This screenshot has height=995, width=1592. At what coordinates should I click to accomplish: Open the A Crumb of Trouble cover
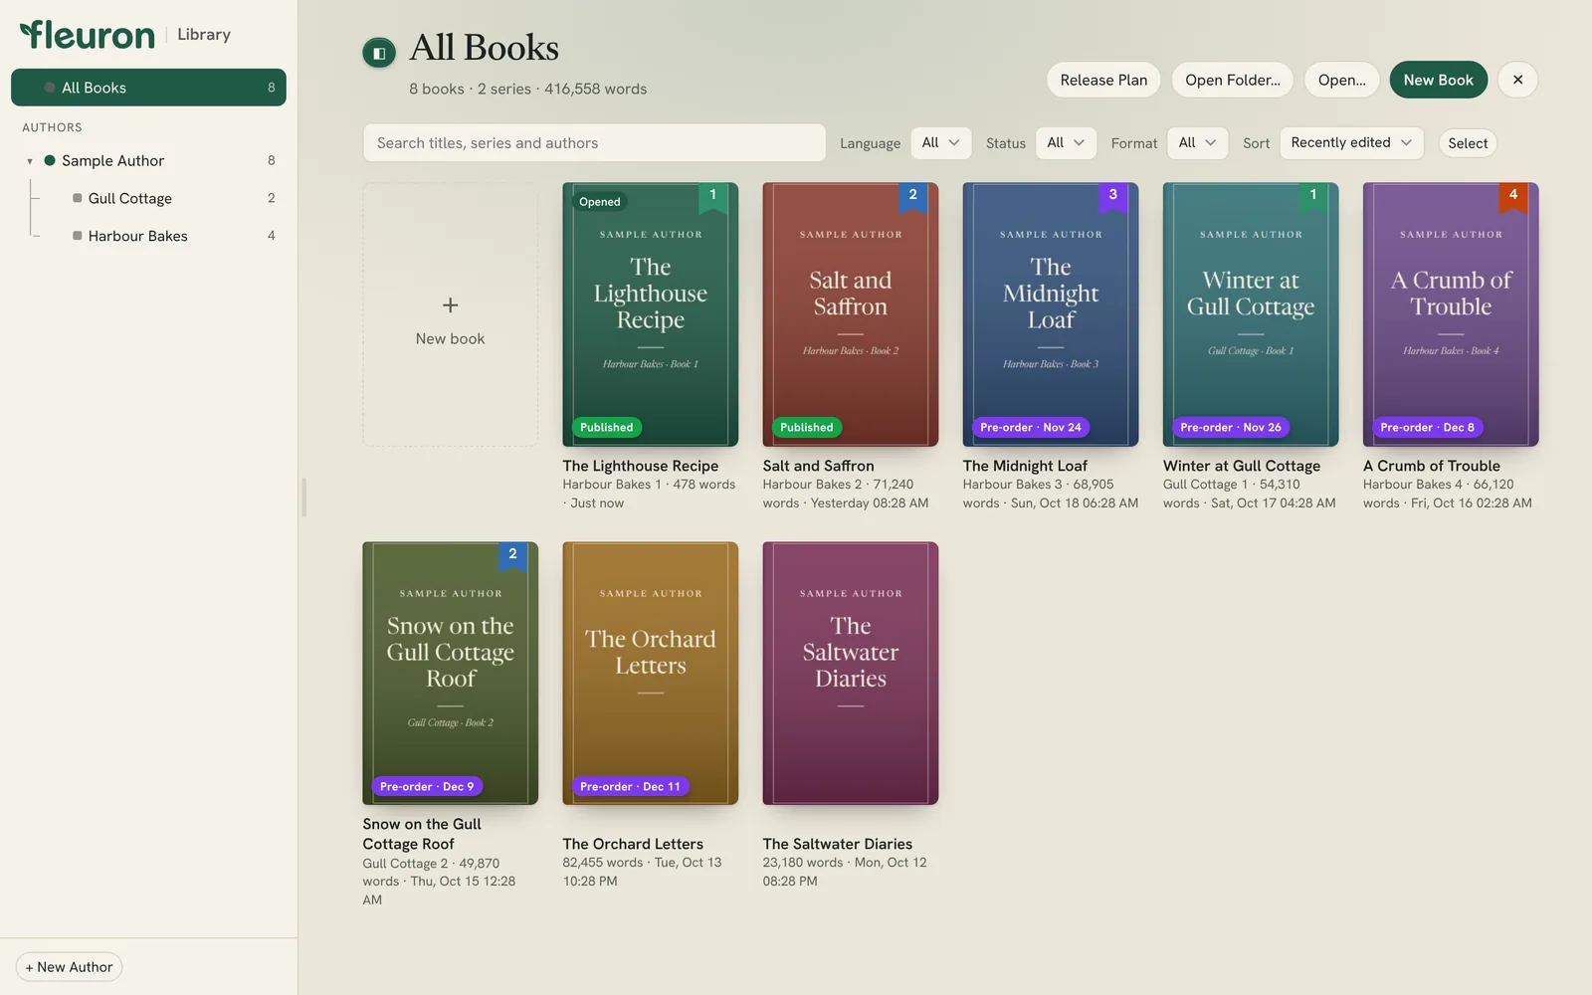(1450, 314)
